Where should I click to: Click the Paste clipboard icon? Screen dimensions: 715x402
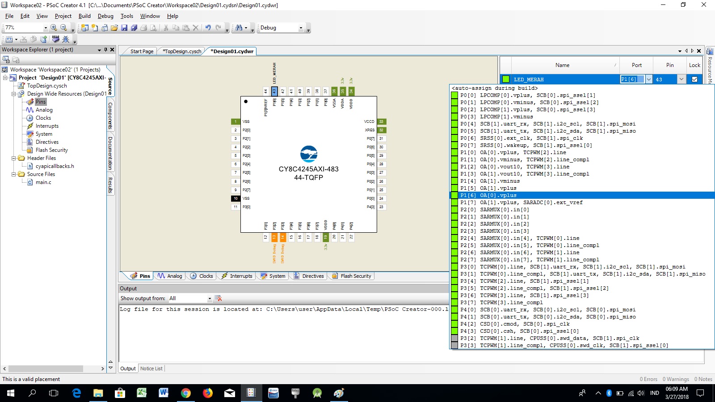pyautogui.click(x=185, y=28)
